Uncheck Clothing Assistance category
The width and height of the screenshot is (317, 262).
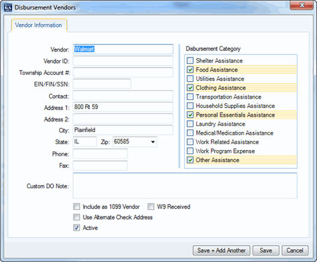(x=190, y=88)
